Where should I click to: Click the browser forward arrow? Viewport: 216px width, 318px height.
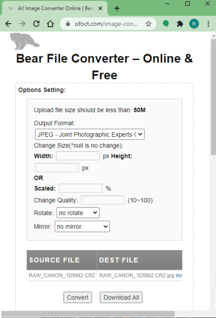coord(23,24)
